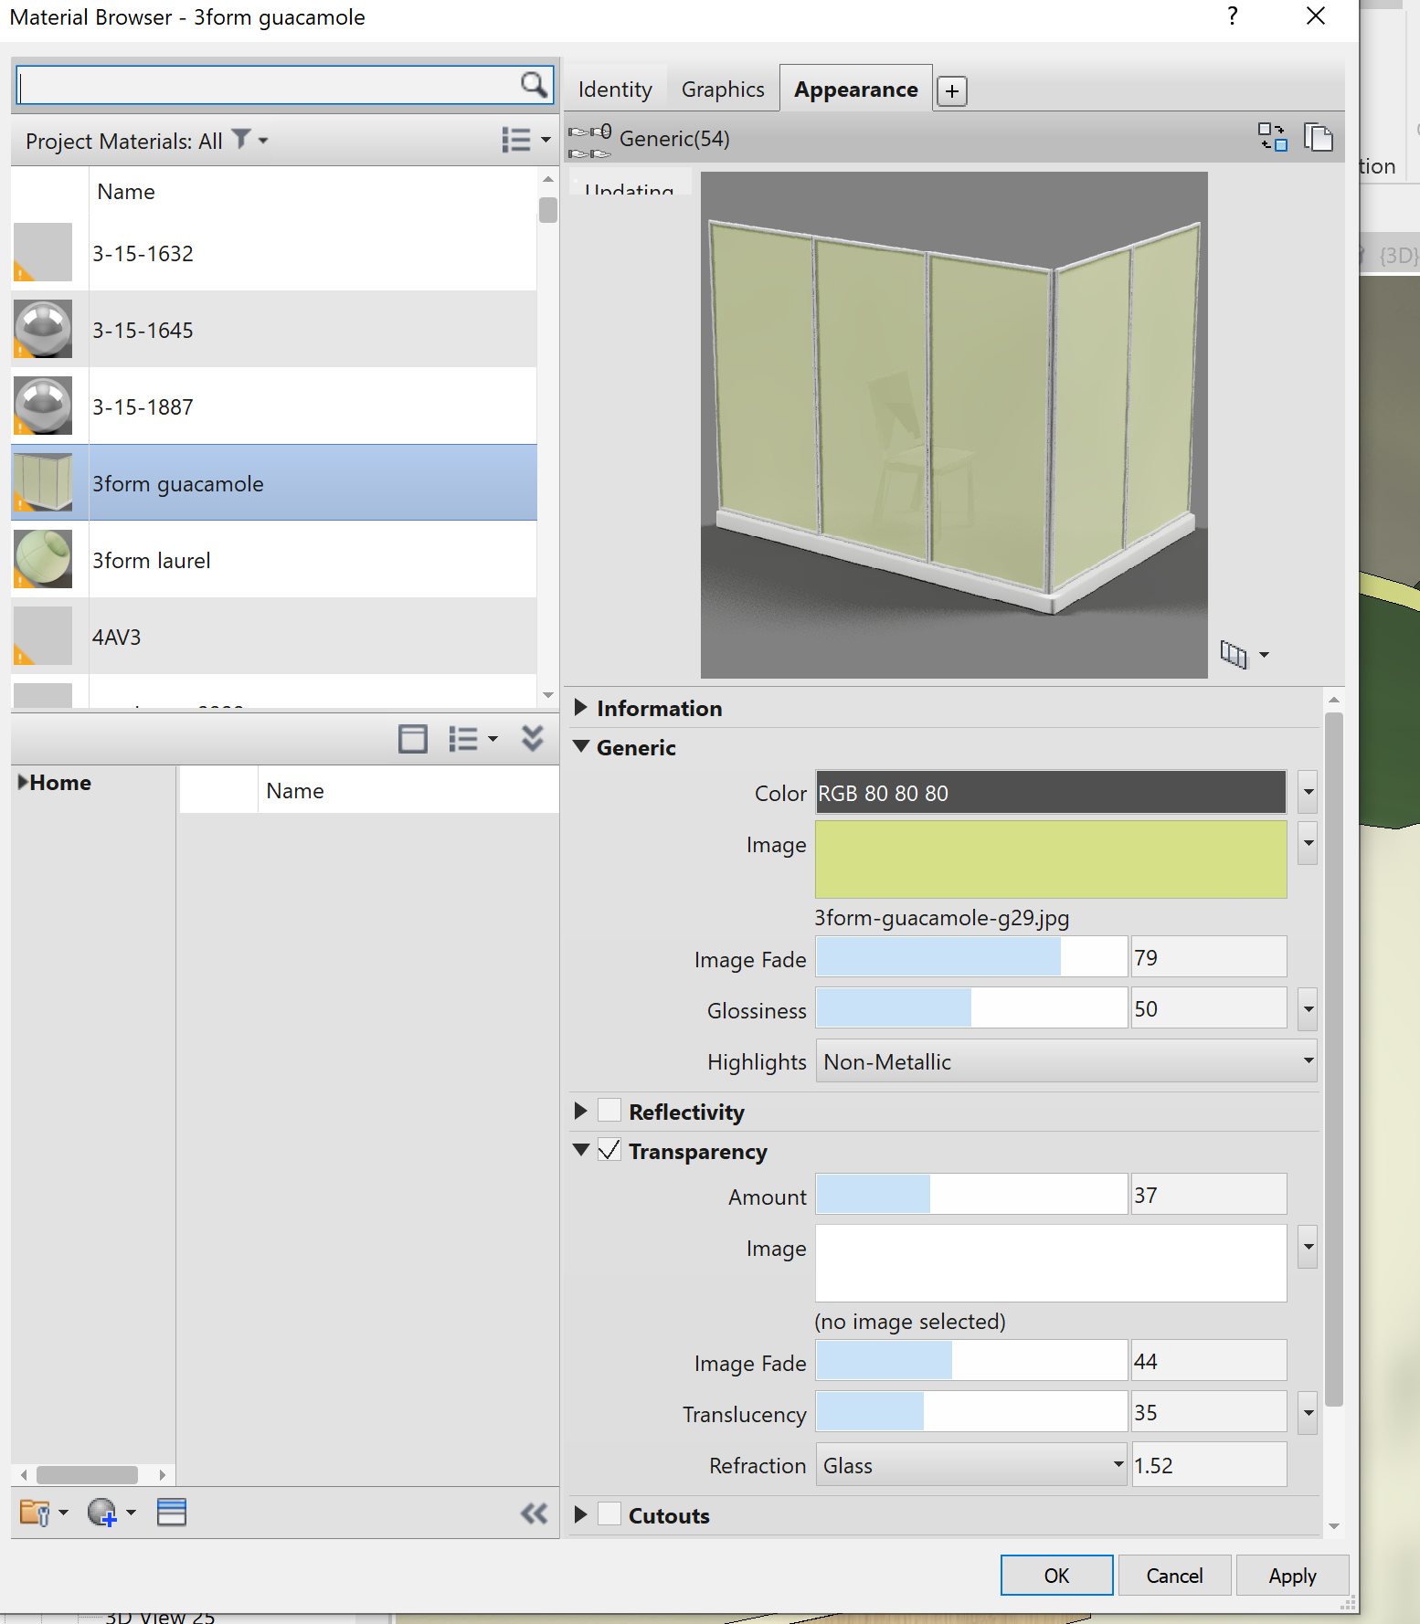Viewport: 1420px width, 1624px height.
Task: Select the Appearance tab
Action: coord(856,90)
